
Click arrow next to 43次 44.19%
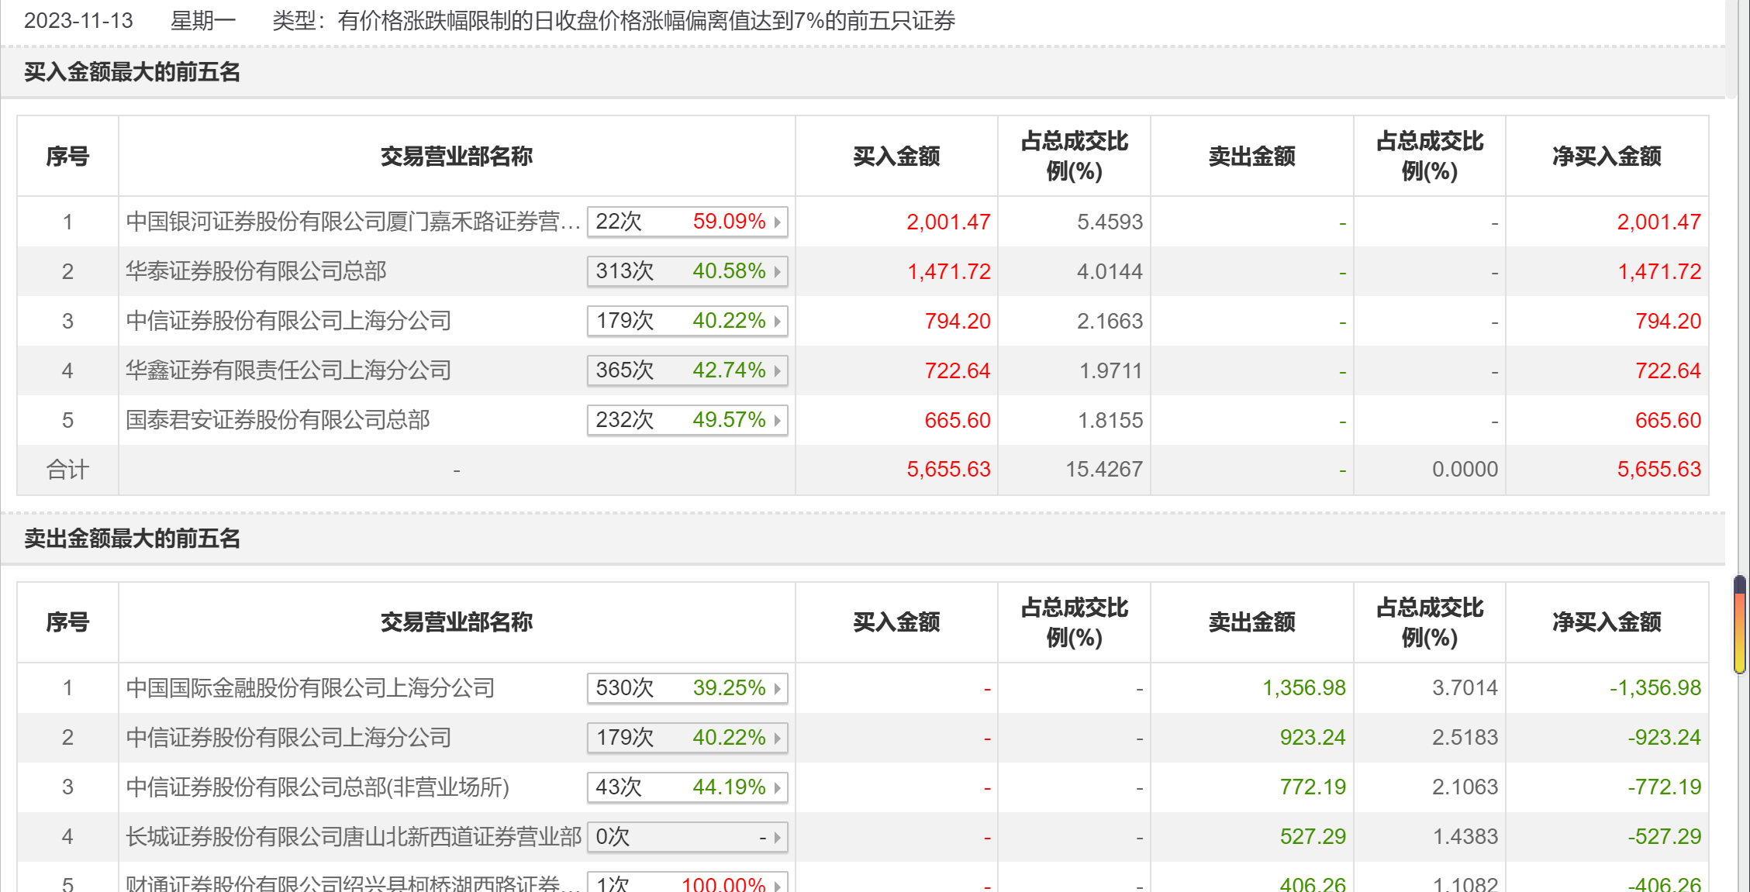(x=777, y=787)
